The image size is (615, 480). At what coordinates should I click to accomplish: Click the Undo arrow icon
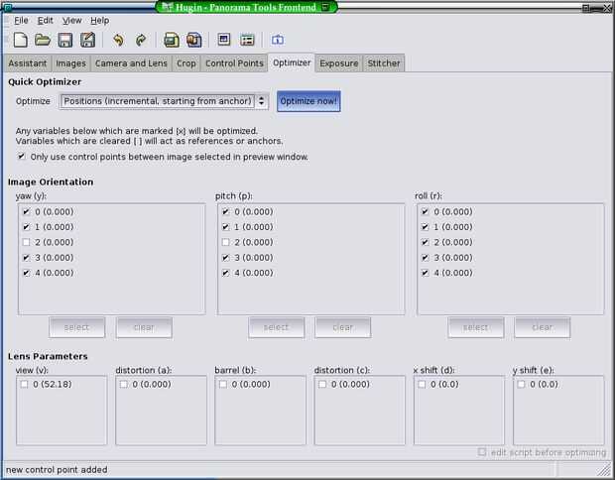pos(118,40)
